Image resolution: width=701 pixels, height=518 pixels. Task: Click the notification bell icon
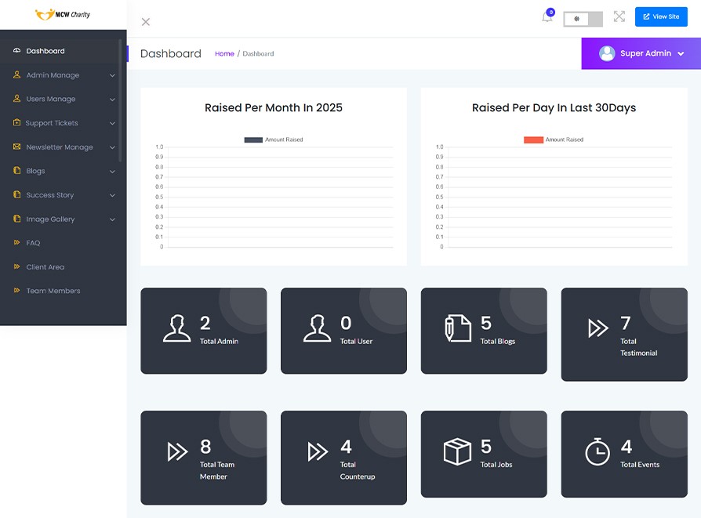click(x=547, y=17)
